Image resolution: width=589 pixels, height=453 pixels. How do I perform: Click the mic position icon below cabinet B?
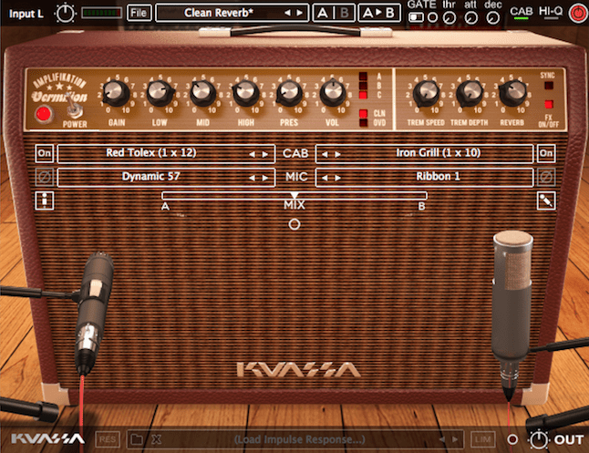click(545, 201)
